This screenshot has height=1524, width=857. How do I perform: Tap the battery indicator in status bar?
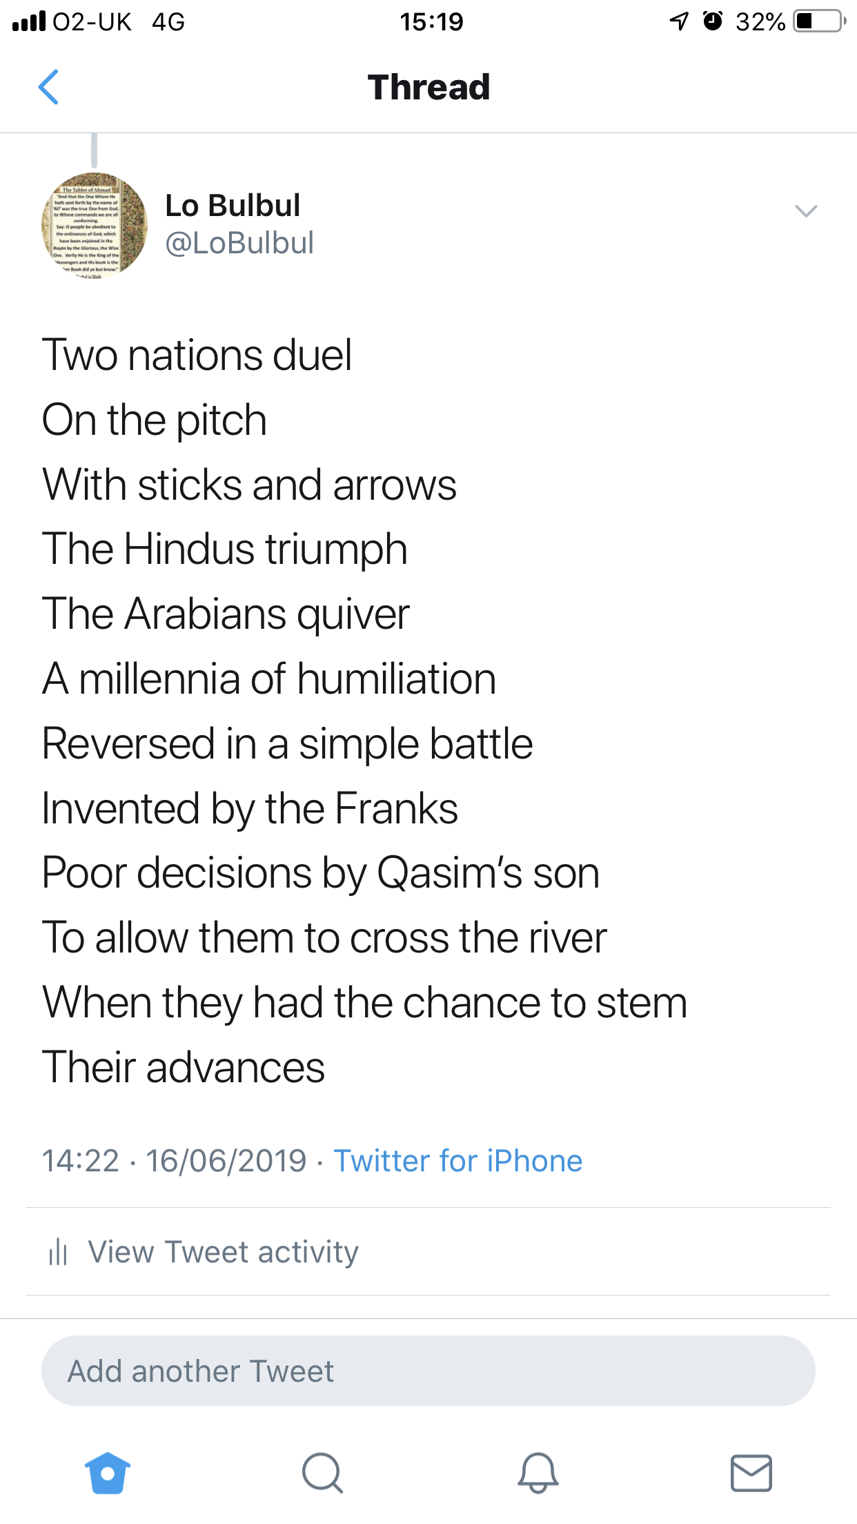(820, 21)
